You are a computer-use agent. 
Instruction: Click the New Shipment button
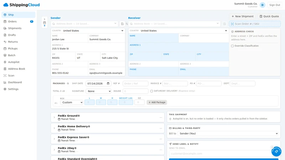click(x=243, y=16)
